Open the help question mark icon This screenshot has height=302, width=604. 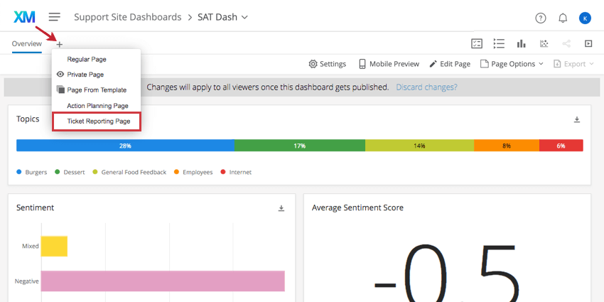tap(541, 18)
